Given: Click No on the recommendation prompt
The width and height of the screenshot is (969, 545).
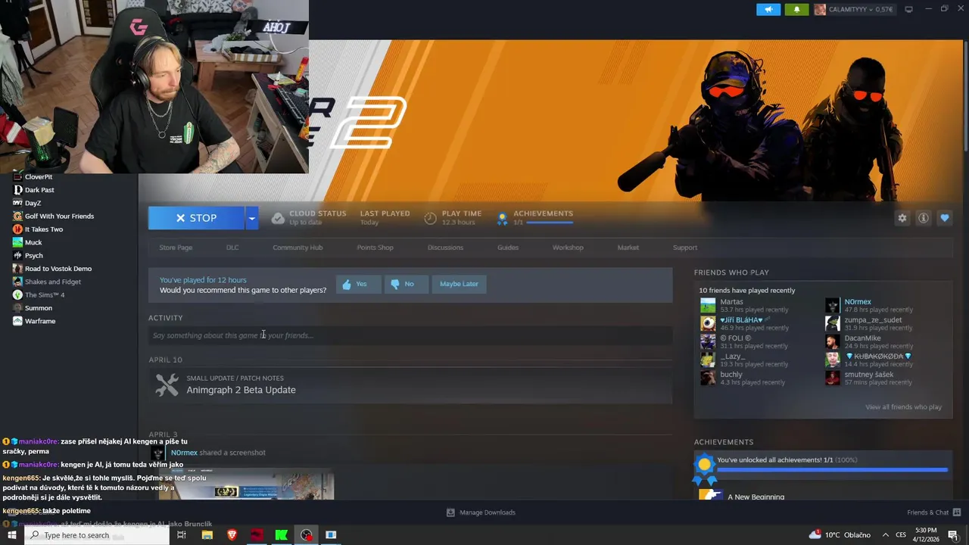Looking at the screenshot, I should tap(407, 284).
